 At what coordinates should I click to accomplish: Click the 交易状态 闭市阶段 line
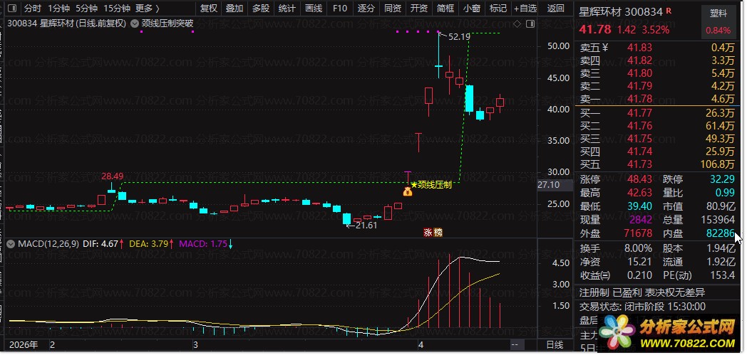pyautogui.click(x=642, y=307)
